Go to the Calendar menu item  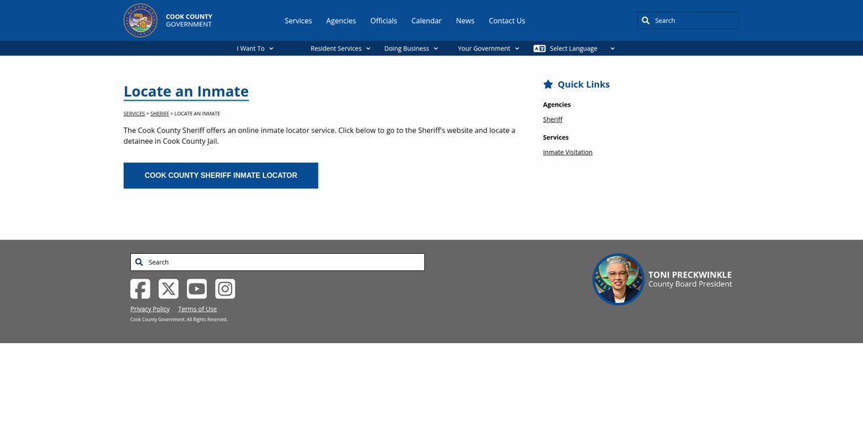click(x=426, y=21)
